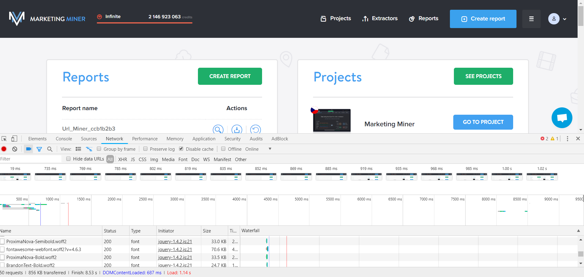Toggle capture screenshots camera icon
Viewport: 584px width, 277px height.
(x=29, y=149)
